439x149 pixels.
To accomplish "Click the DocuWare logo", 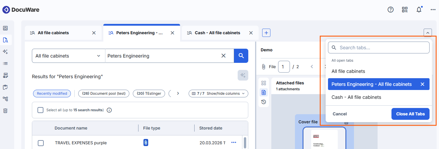I will pyautogui.click(x=21, y=10).
